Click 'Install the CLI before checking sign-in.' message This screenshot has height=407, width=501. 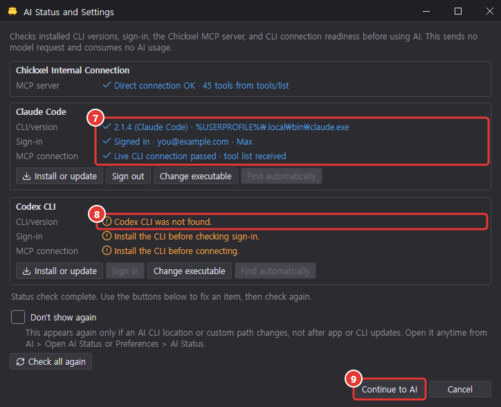(187, 236)
